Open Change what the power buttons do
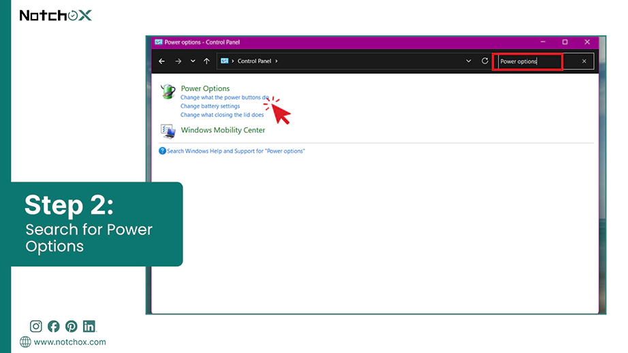628x353 pixels. [225, 97]
